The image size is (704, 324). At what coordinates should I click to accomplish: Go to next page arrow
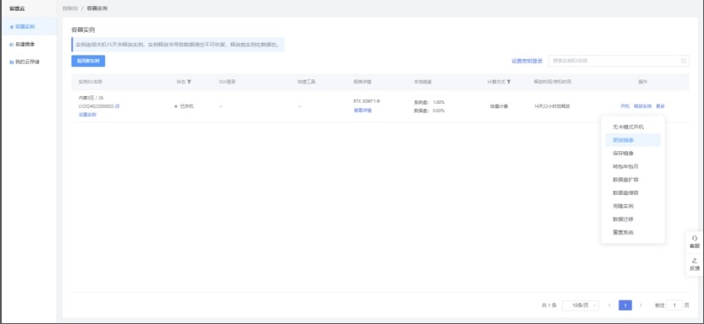tap(641, 305)
